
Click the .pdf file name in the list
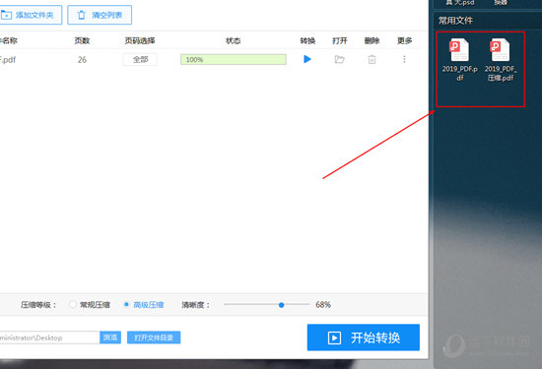(x=8, y=60)
